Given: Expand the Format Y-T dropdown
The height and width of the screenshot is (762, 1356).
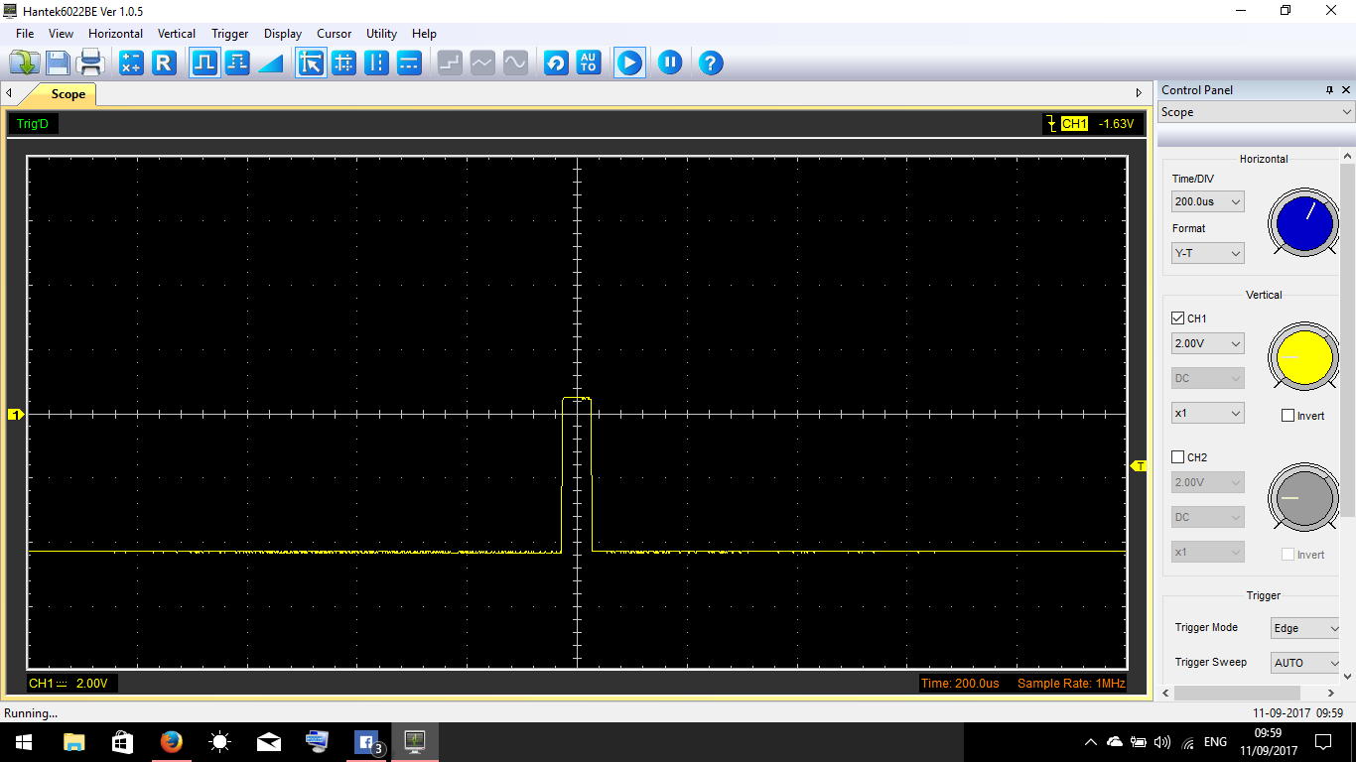Looking at the screenshot, I should pyautogui.click(x=1207, y=253).
